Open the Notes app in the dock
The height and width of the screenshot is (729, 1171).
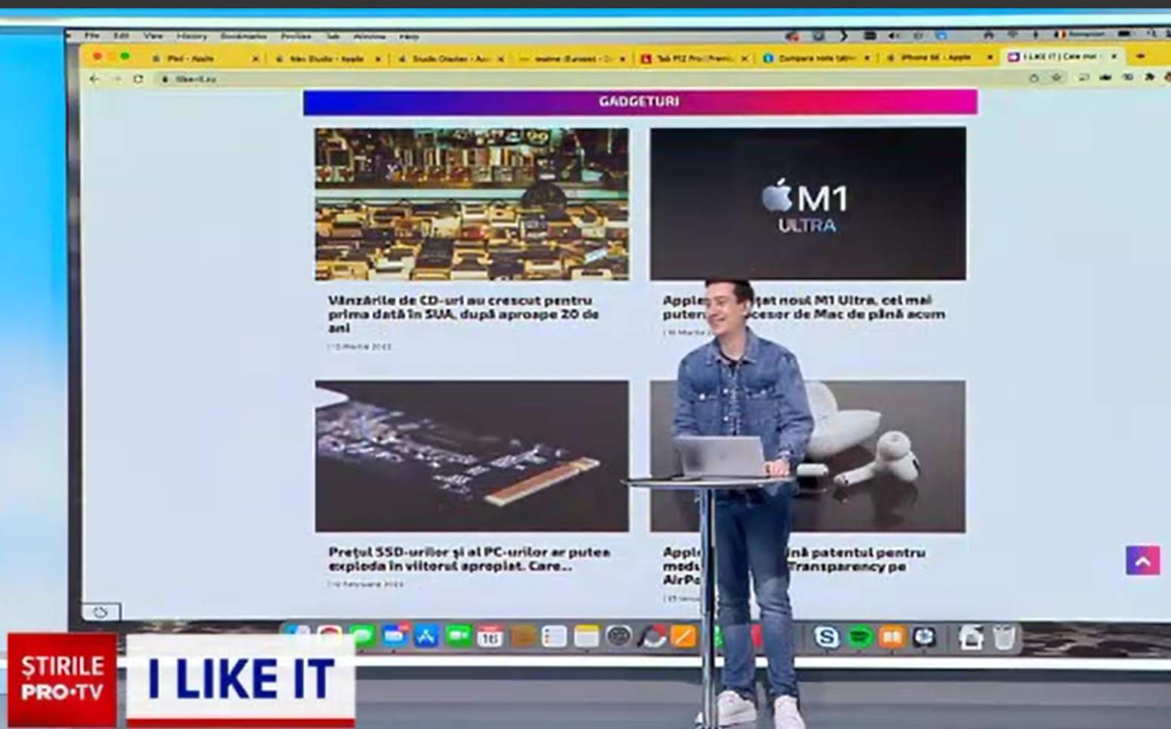coord(586,637)
